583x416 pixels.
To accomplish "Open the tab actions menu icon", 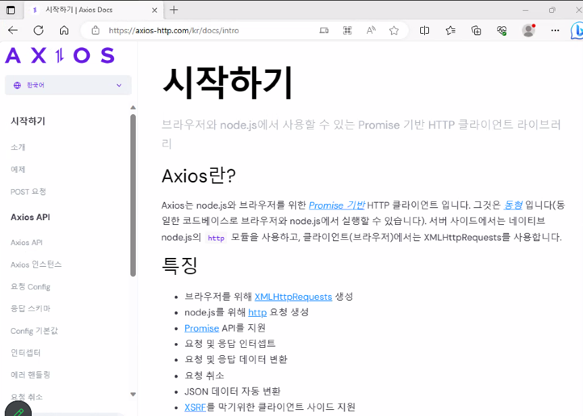I will [x=11, y=10].
